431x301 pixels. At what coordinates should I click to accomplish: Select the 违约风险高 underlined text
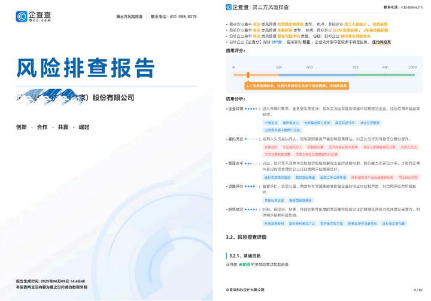(381, 42)
